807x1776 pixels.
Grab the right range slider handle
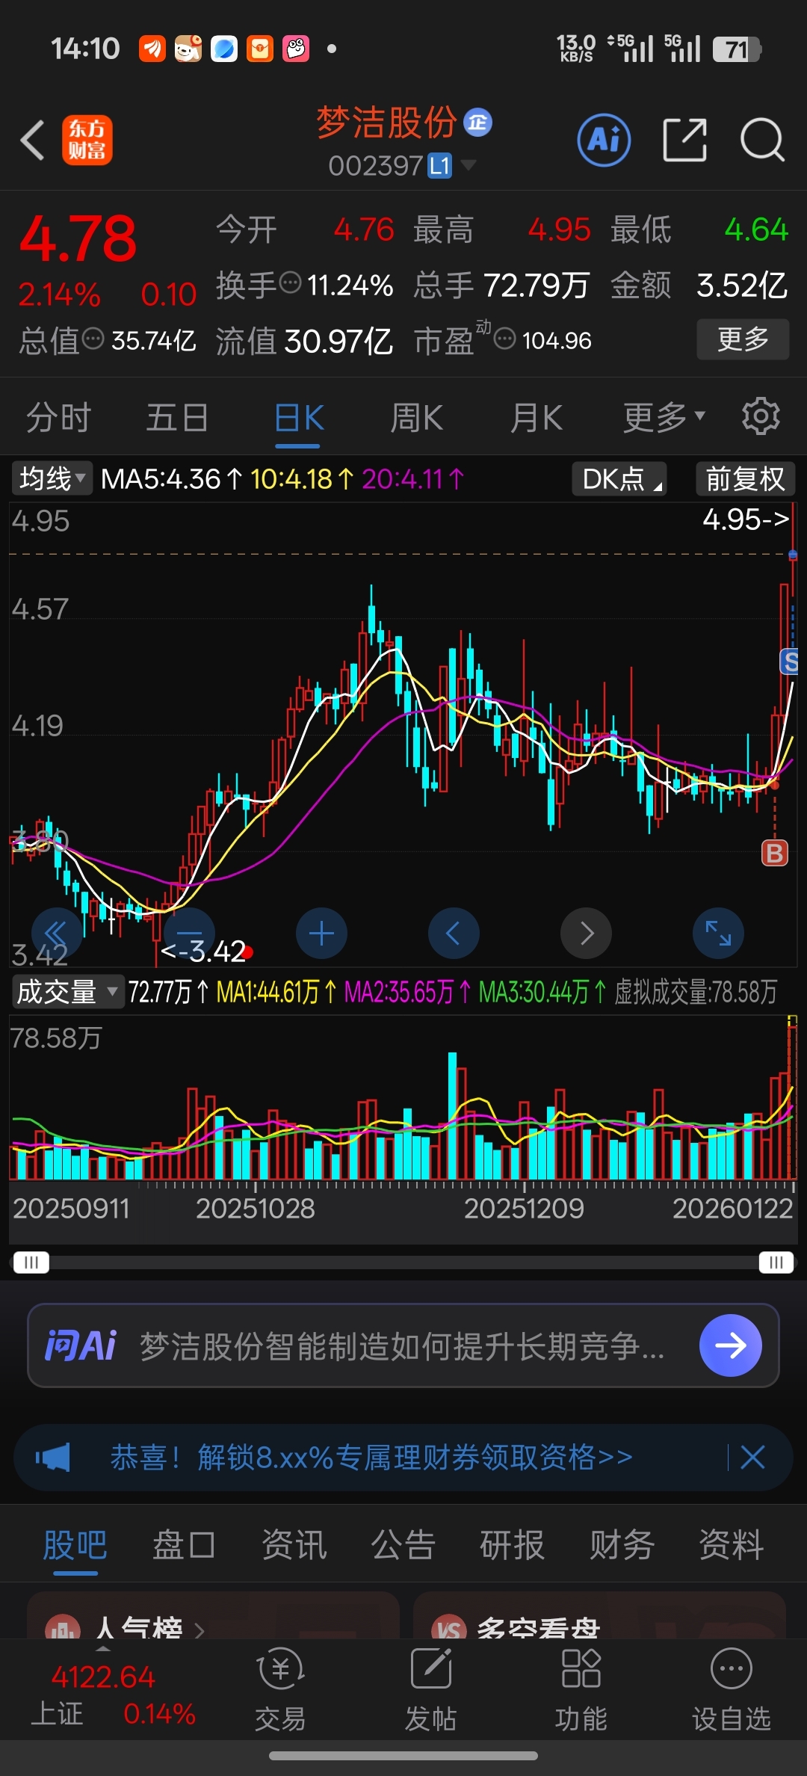(x=776, y=1262)
